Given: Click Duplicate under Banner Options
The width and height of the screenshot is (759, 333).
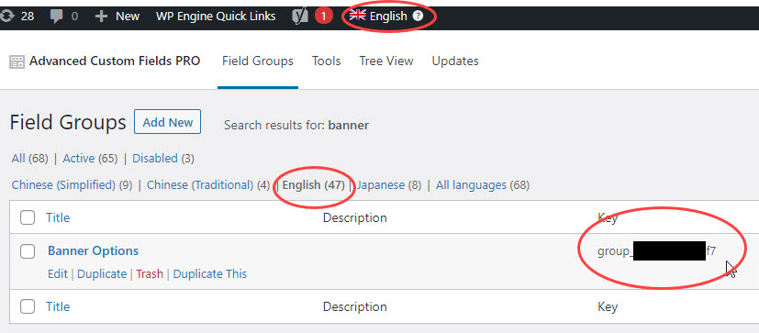Looking at the screenshot, I should point(102,274).
